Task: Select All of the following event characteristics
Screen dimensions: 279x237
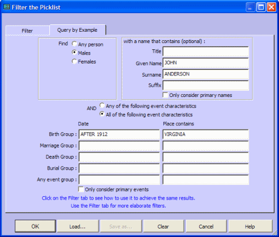Action: (102, 114)
